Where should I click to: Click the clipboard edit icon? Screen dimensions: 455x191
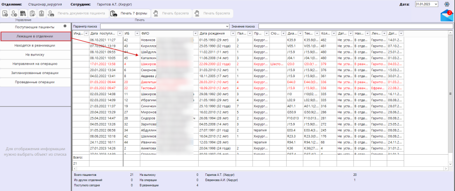(32, 13)
